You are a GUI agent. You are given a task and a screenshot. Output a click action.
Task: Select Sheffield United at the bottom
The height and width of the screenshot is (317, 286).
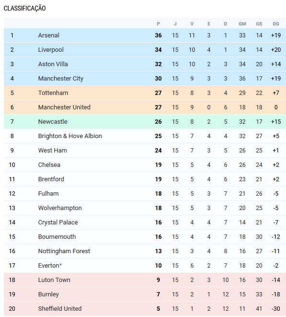[x=60, y=308]
